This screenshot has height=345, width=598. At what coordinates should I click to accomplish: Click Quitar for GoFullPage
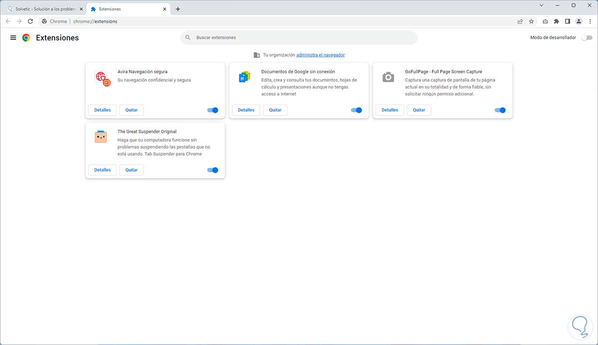419,110
